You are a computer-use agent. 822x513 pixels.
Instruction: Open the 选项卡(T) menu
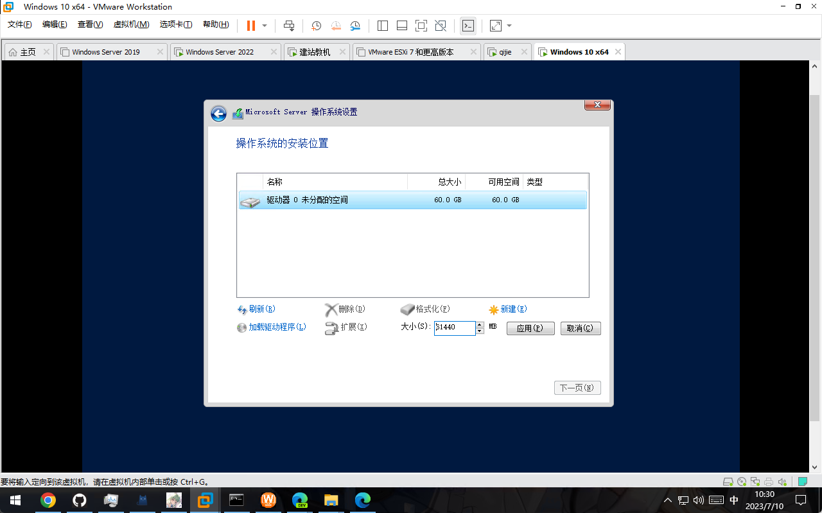click(x=176, y=25)
